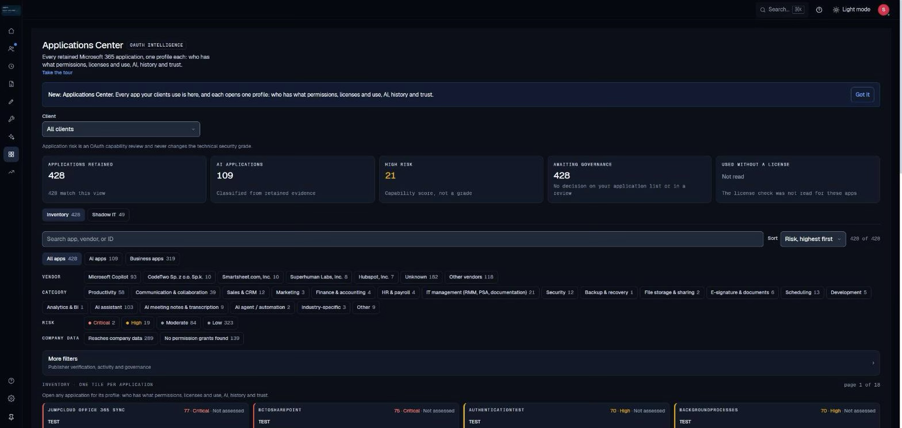The height and width of the screenshot is (428, 902).
Task: Select the pencil edit icon in sidebar
Action: tap(11, 102)
